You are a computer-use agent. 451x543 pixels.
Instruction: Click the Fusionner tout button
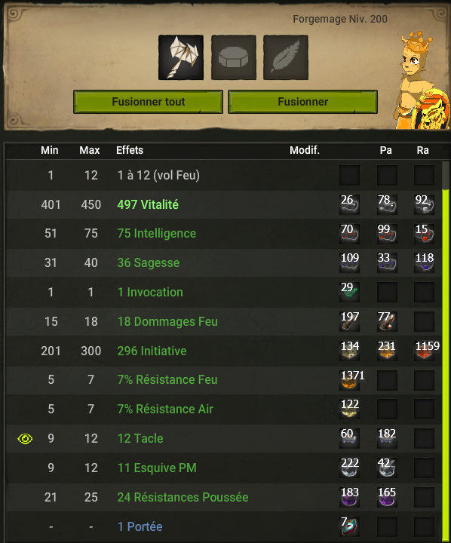(x=148, y=102)
